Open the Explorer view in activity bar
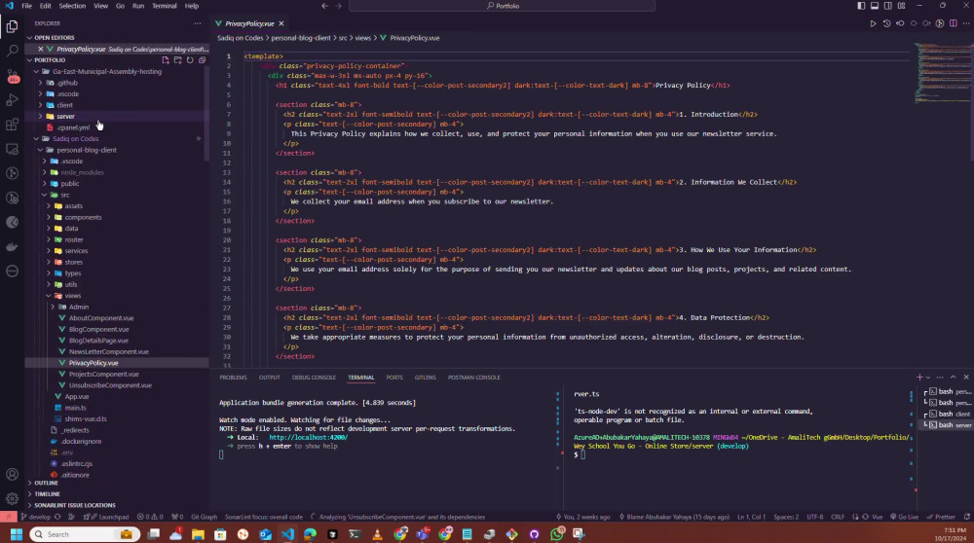This screenshot has height=543, width=974. point(12,26)
